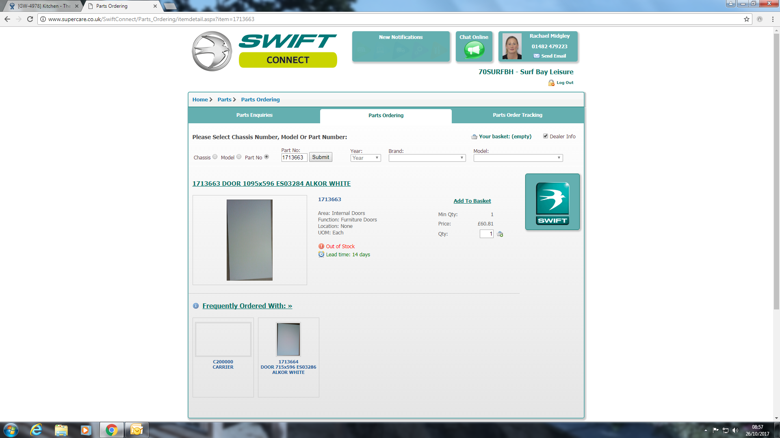Click the Frequently Ordered With info icon
Image resolution: width=780 pixels, height=438 pixels.
click(x=196, y=306)
